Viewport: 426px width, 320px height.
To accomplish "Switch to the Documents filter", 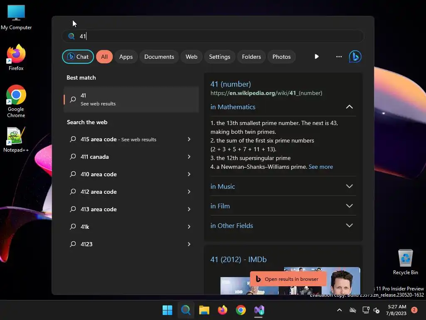I will click(x=159, y=57).
